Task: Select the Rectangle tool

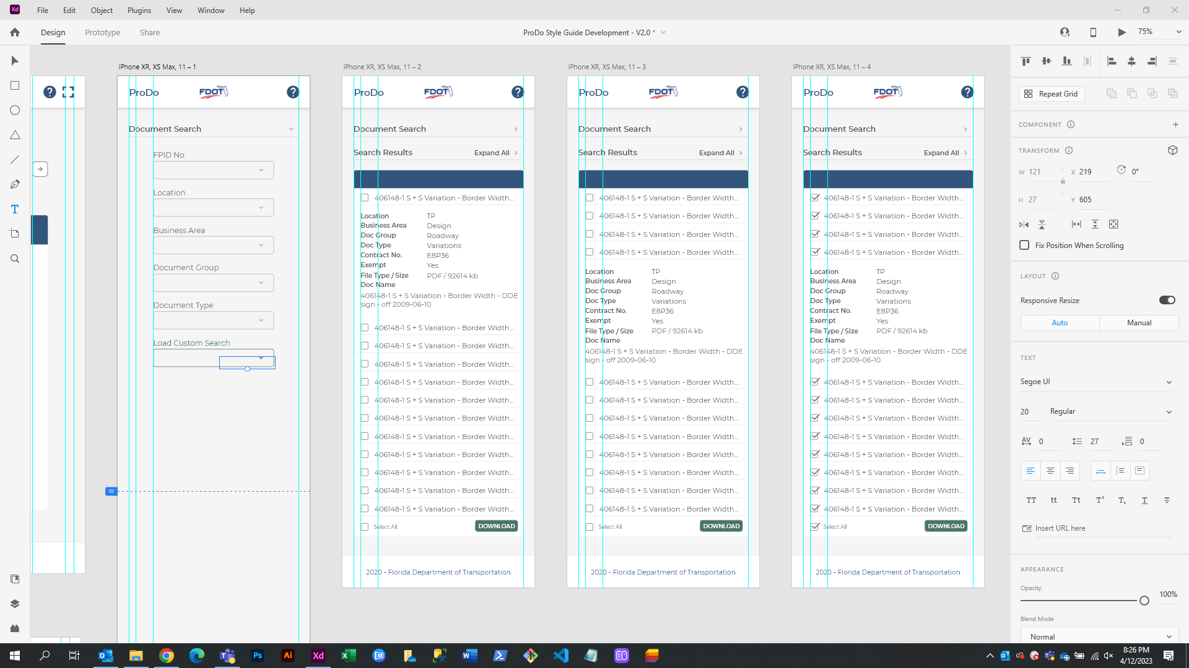Action: point(15,85)
